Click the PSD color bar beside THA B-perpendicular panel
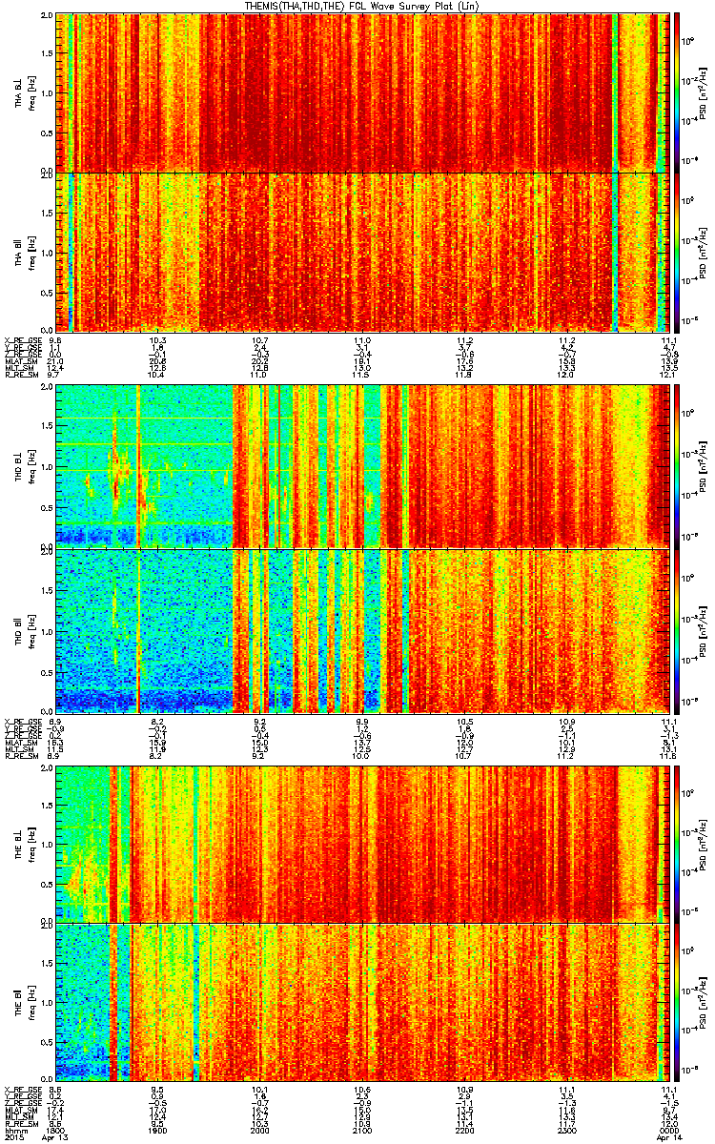The width and height of the screenshot is (715, 1144). tap(677, 92)
